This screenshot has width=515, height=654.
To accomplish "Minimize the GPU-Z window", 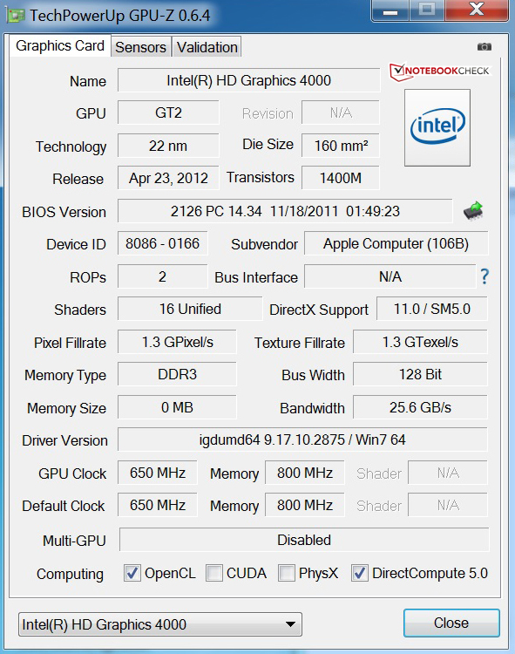I will pyautogui.click(x=390, y=10).
